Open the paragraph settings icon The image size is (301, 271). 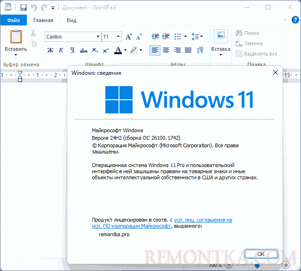tap(200, 50)
